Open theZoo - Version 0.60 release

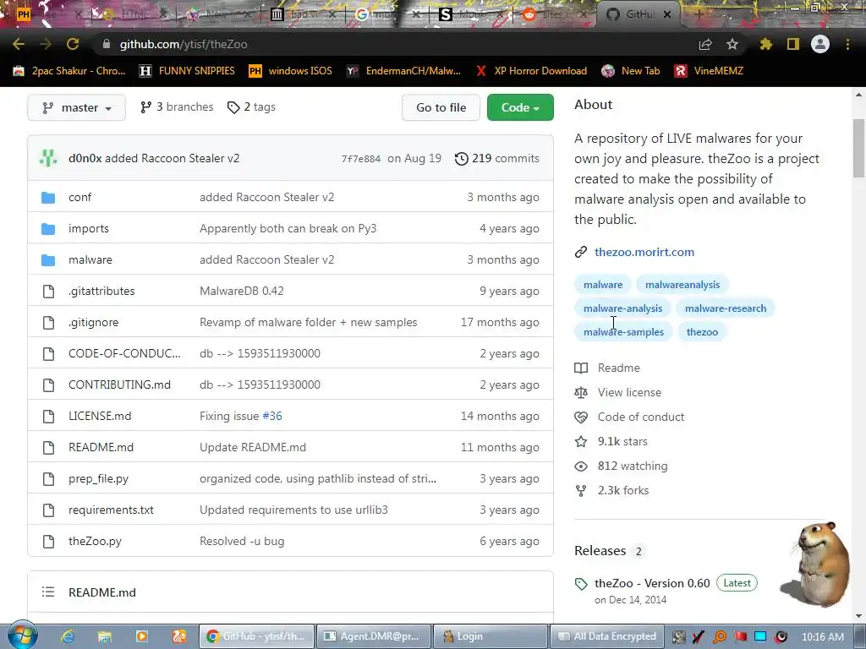652,583
